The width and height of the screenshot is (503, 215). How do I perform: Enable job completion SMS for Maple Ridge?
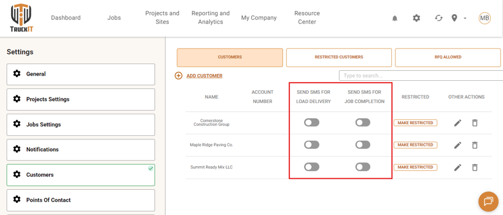(x=363, y=145)
